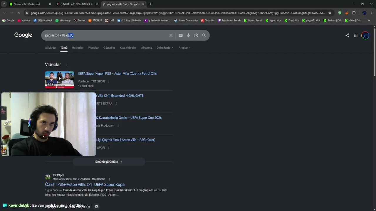Image resolution: width=376 pixels, height=211 pixels.
Task: Open the ATK HUB bookmark
Action: [95, 21]
